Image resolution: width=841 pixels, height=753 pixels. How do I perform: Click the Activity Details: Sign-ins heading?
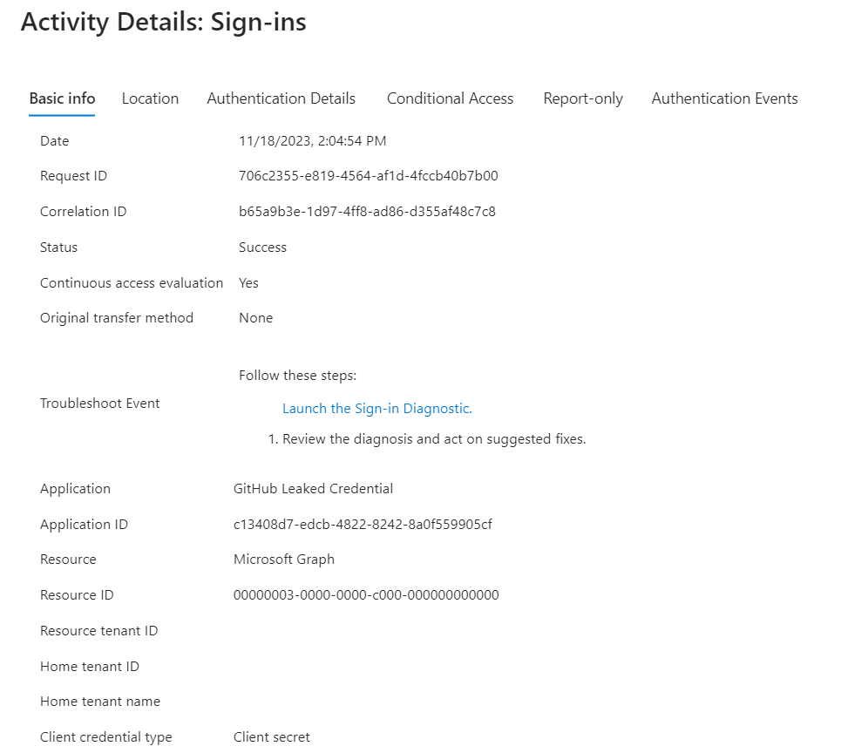(x=164, y=23)
